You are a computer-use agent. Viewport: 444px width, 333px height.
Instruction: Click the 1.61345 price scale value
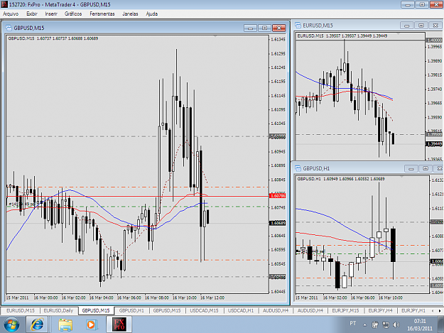tap(278, 39)
